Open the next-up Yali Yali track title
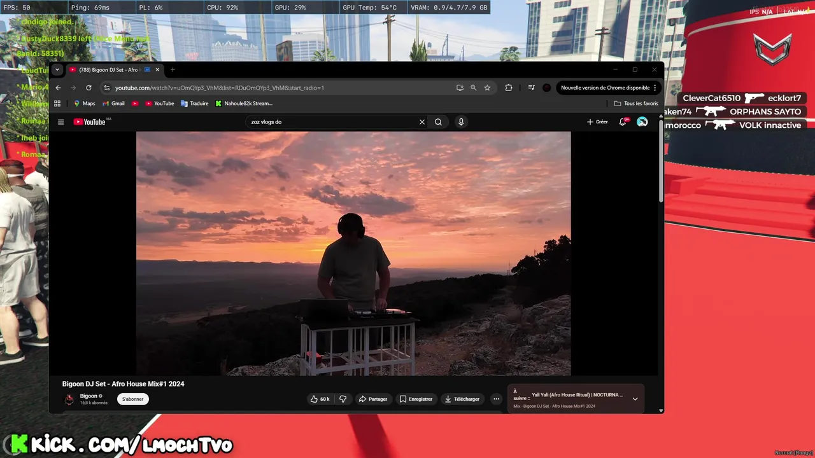Screen dimensions: 815x458 click(578, 395)
